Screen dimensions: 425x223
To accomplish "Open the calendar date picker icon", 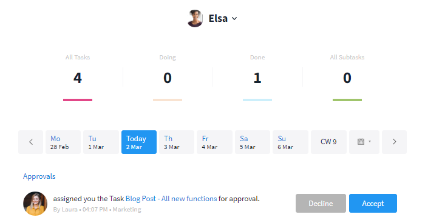I will pyautogui.click(x=361, y=142).
